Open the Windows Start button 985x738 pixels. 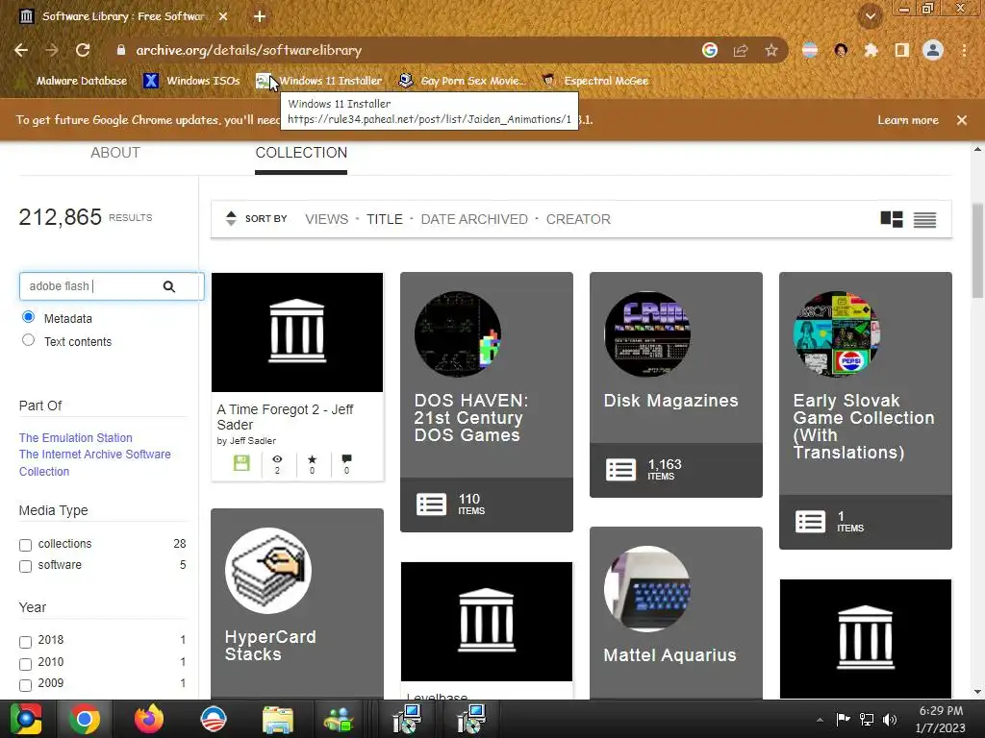(x=26, y=719)
